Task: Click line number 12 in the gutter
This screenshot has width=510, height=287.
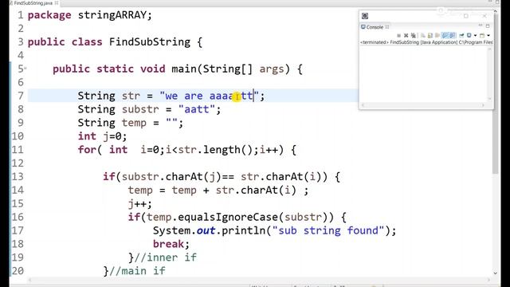Action: [18, 163]
